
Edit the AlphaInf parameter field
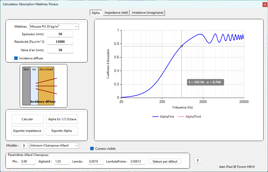point(62,161)
